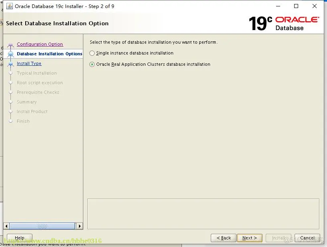This screenshot has width=327, height=247.
Task: Click the Prerequisite Checks step label
Action: (38, 92)
